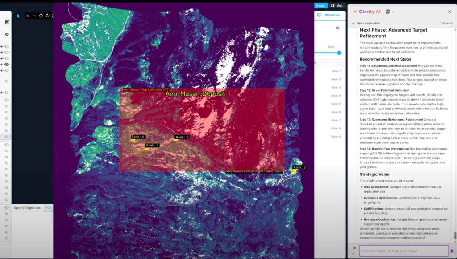Adjust the layer opacity slider handle
Screen dimensions: 457x259
339,53
